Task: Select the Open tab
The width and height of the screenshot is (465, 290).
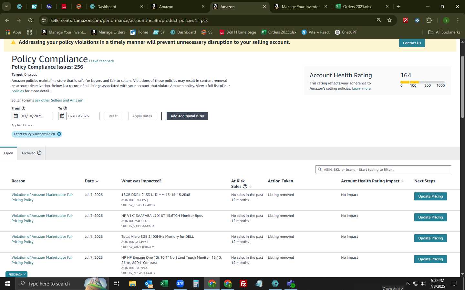Action: tap(9, 153)
